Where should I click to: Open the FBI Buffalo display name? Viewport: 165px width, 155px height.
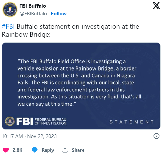(33, 6)
